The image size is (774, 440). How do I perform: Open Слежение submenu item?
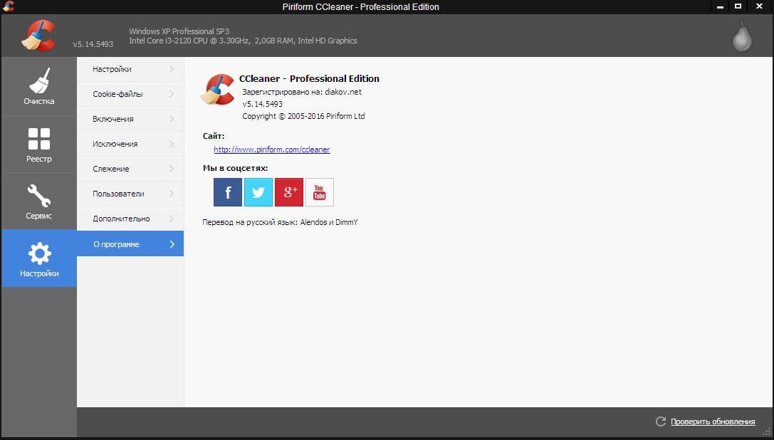(x=130, y=169)
